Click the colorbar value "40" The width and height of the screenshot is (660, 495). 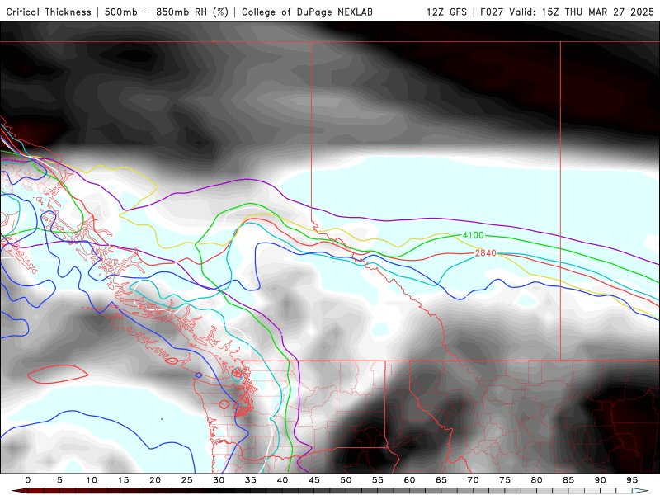point(282,480)
